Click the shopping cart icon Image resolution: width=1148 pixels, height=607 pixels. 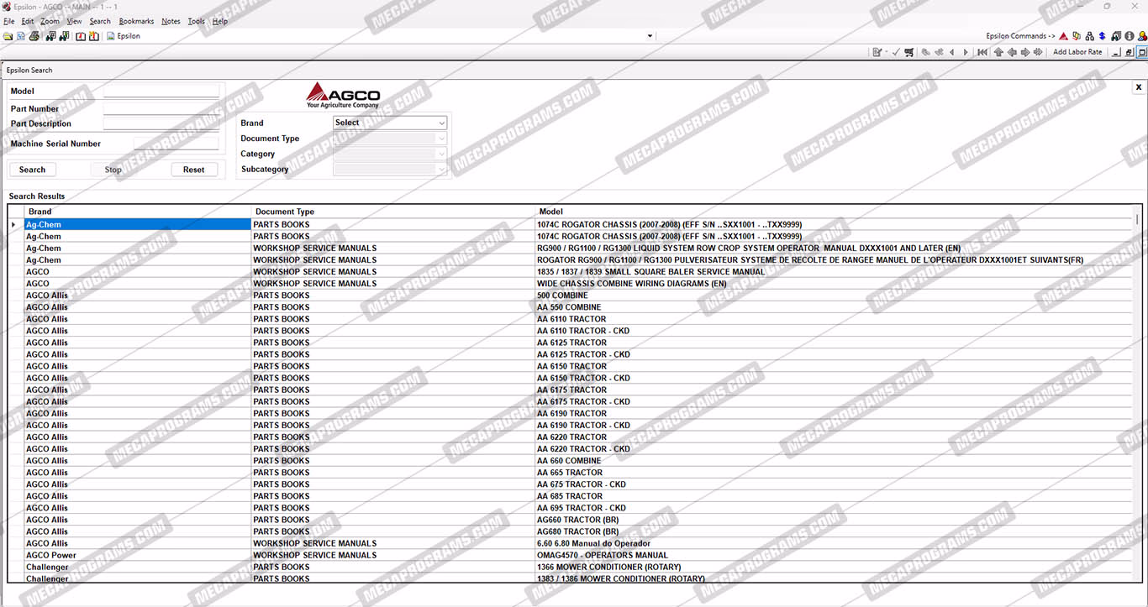(908, 52)
